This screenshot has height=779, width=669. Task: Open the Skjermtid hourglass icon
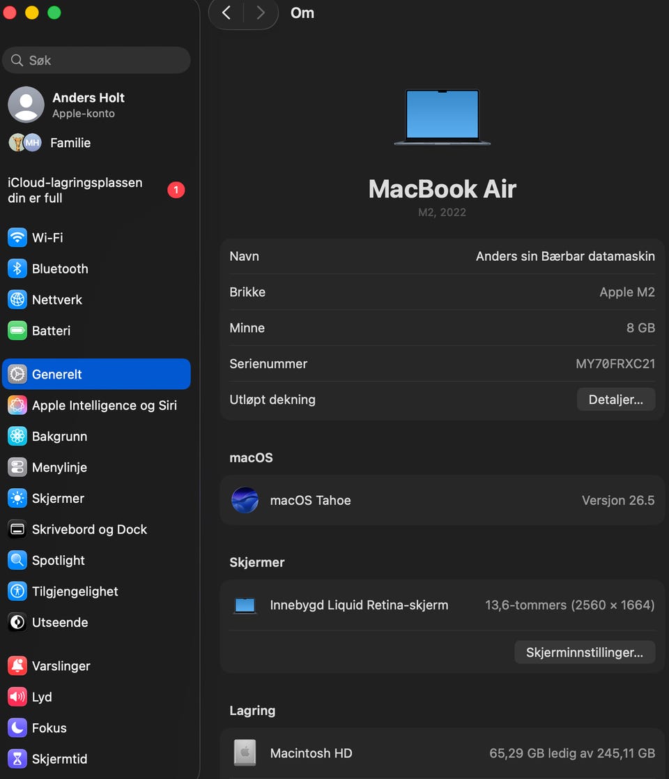(x=17, y=759)
